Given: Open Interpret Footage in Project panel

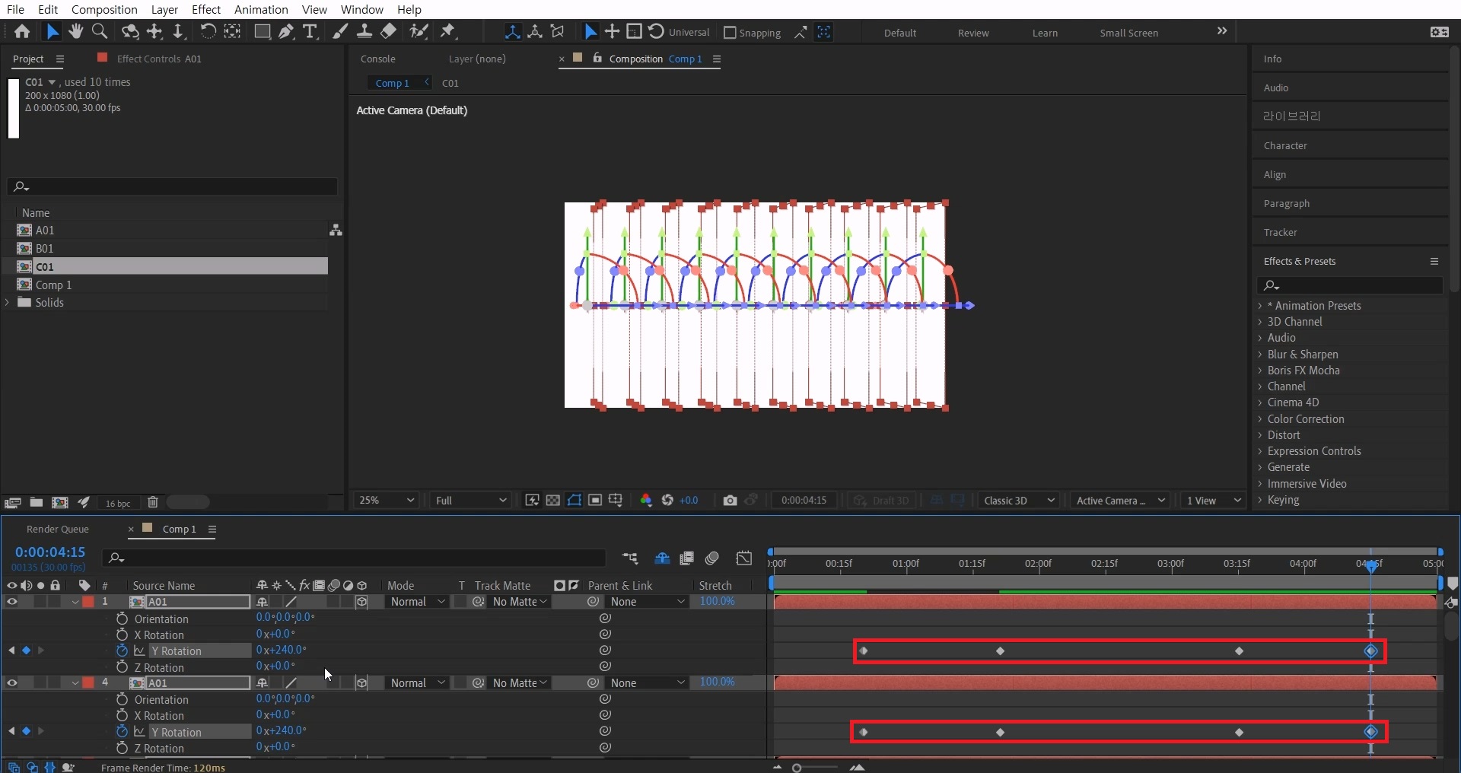Looking at the screenshot, I should pos(12,502).
